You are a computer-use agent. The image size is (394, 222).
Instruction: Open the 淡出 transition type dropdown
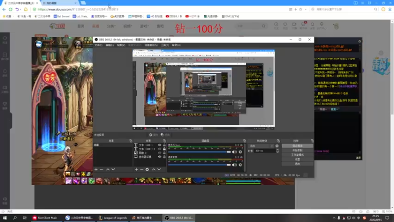coord(261,146)
